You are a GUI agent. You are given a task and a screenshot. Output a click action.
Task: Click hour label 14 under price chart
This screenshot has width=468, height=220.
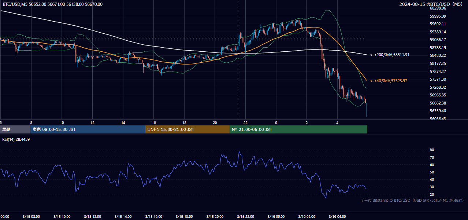[x=123, y=123]
